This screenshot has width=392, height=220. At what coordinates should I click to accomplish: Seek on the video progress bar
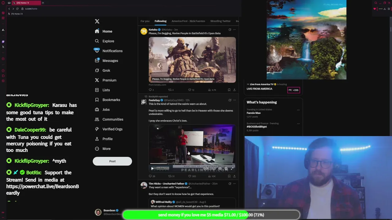tap(192, 164)
